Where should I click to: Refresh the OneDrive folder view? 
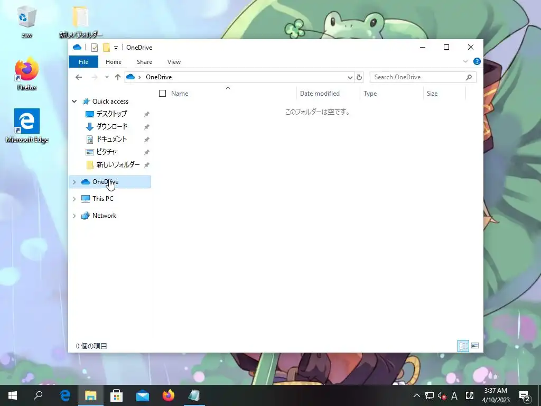point(359,77)
